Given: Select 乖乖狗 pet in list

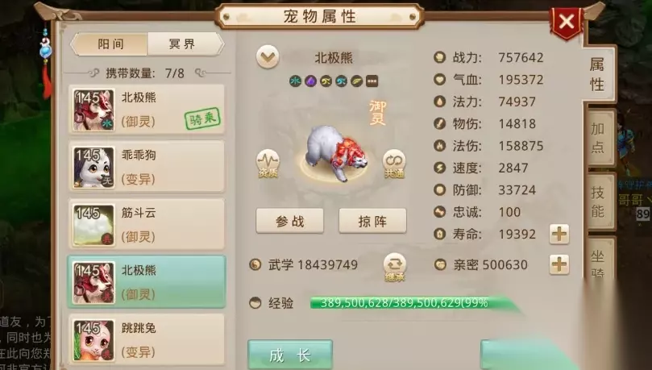Looking at the screenshot, I should click(147, 166).
